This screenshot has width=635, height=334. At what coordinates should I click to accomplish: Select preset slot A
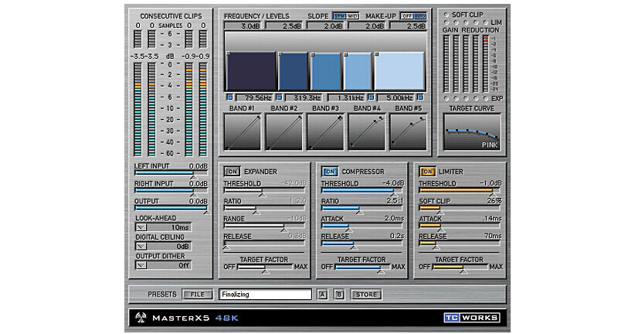(322, 295)
